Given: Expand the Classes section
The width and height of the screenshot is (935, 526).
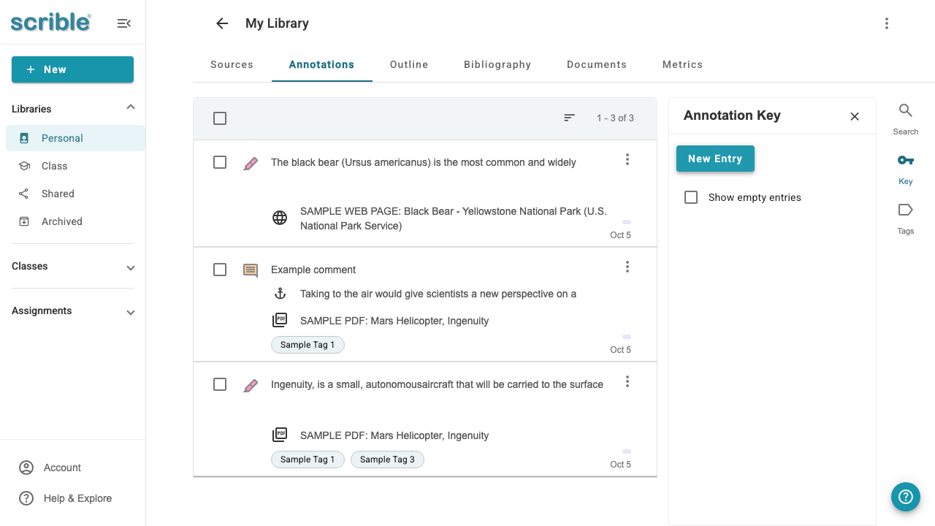Looking at the screenshot, I should pos(131,267).
